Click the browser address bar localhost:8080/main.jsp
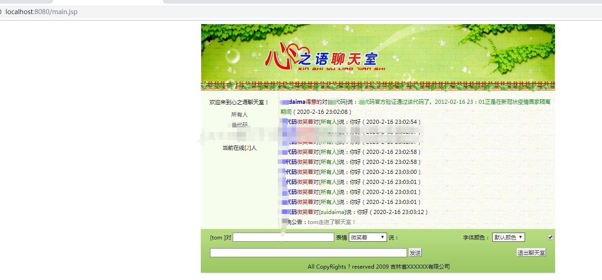Image resolution: width=602 pixels, height=280 pixels. [x=41, y=12]
